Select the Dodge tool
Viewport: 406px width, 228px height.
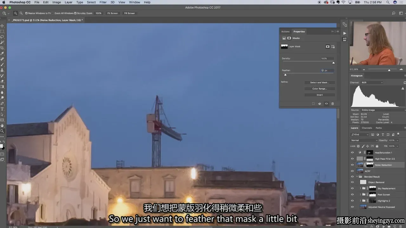coord(2,98)
